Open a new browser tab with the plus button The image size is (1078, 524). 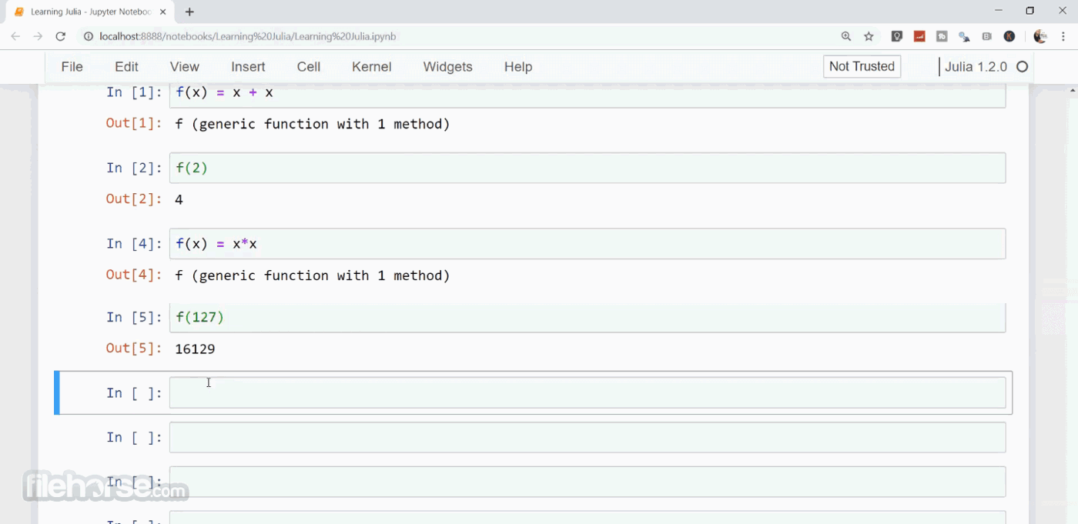(x=189, y=12)
